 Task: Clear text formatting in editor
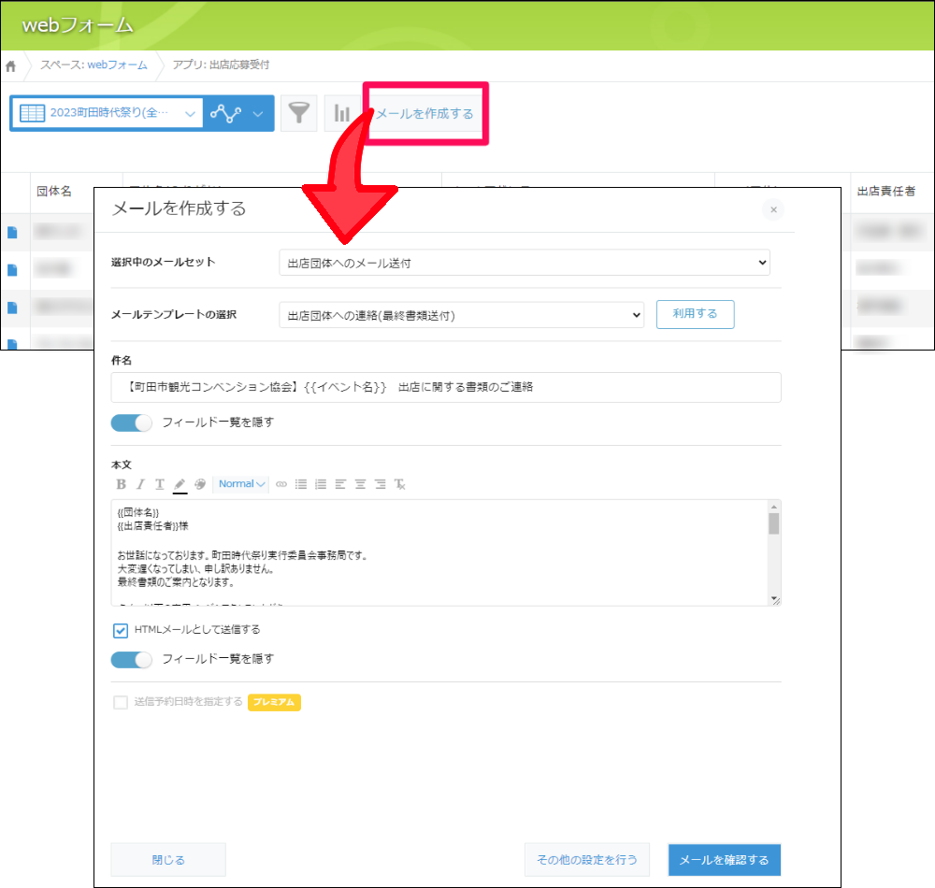[399, 484]
